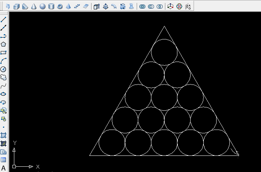The image size is (261, 172).
Task: Click the Union boolean icon
Action: [x=142, y=6]
